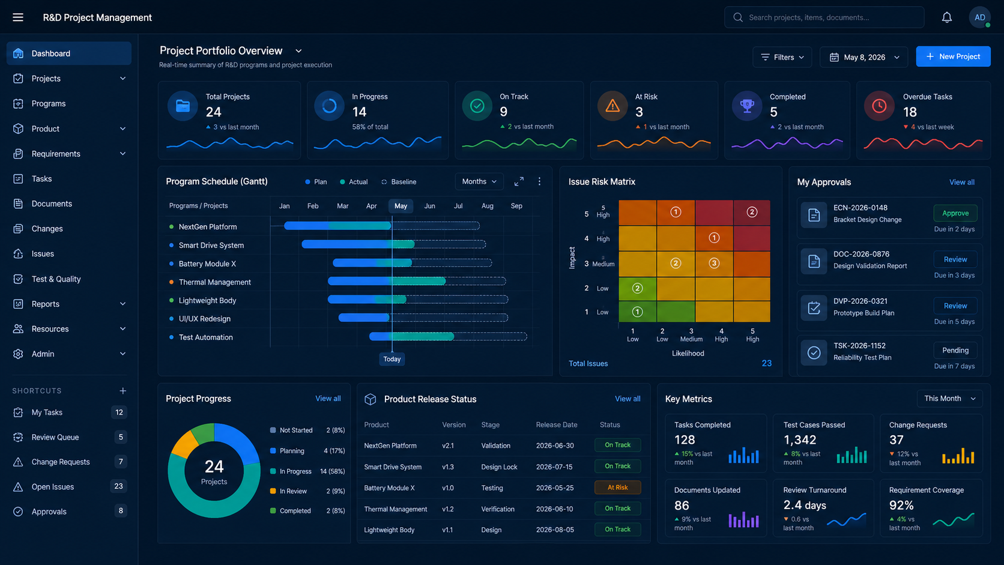1004x565 pixels.
Task: Click the search projects input field
Action: click(824, 17)
